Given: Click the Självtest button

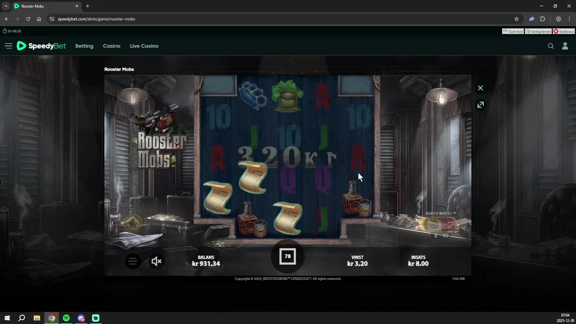Looking at the screenshot, I should (x=513, y=31).
